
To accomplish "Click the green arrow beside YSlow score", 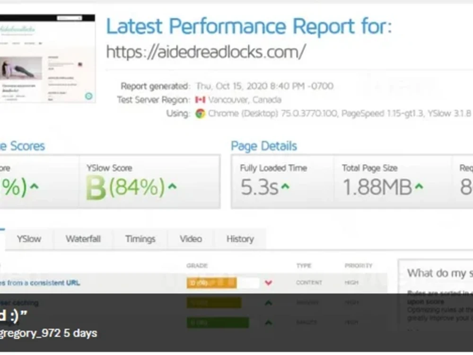I will pos(172,186).
